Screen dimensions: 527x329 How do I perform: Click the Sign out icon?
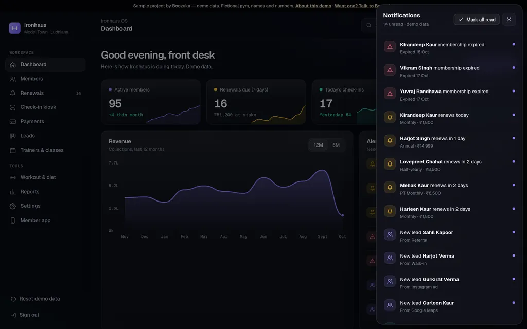13,315
